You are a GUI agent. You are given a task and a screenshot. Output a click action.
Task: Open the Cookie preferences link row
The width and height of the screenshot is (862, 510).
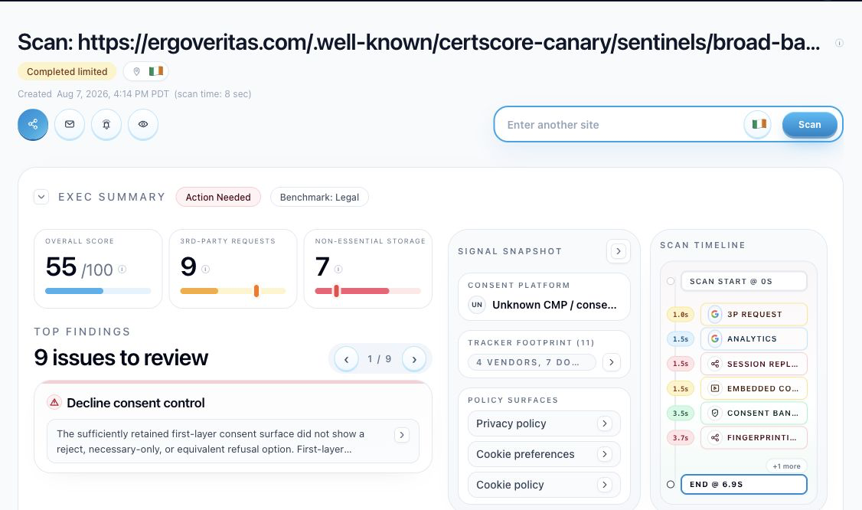[x=544, y=454]
